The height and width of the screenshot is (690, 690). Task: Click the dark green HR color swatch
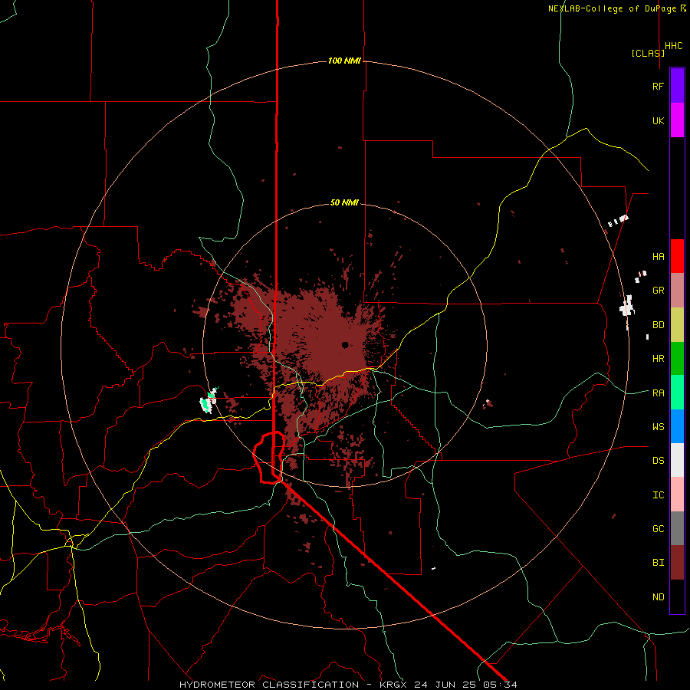point(677,359)
